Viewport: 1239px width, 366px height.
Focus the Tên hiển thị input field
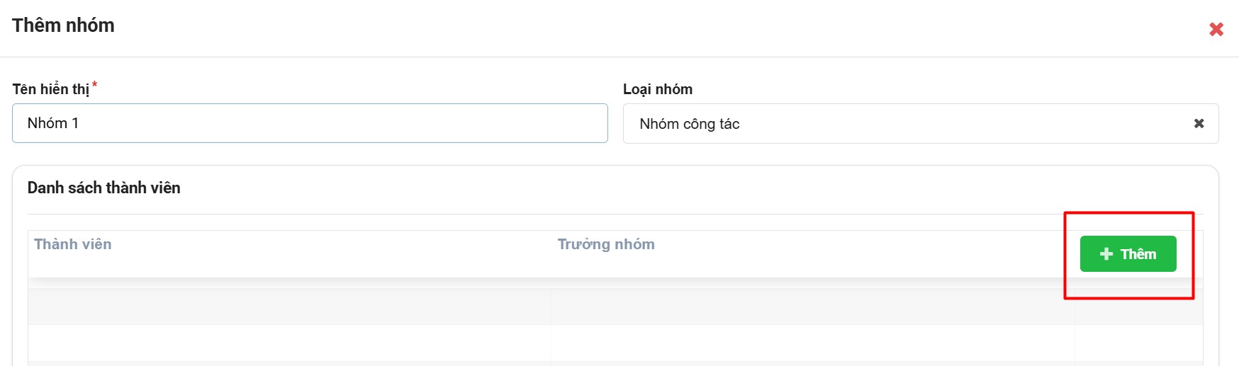pyautogui.click(x=310, y=123)
